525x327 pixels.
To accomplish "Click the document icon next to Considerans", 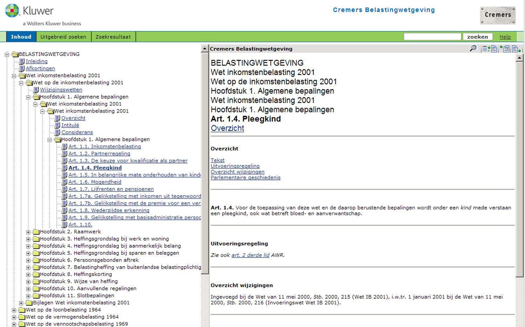I will pos(57,132).
